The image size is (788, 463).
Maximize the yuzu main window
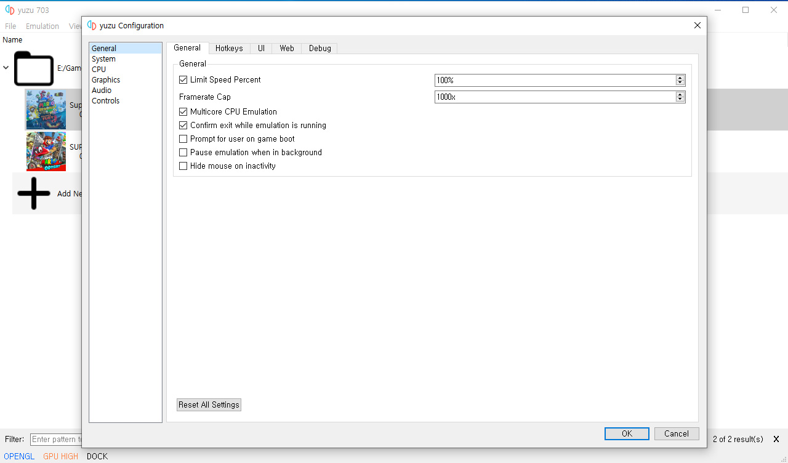(x=746, y=10)
